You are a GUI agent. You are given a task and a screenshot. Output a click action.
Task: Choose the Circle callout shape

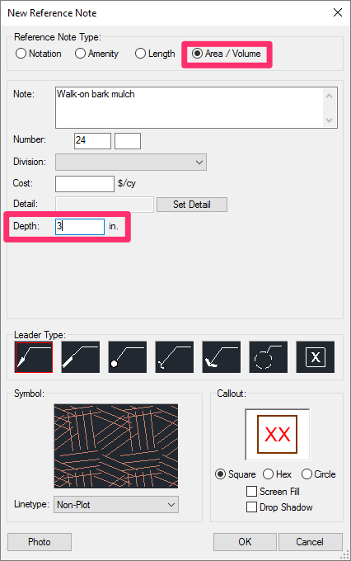coord(319,474)
